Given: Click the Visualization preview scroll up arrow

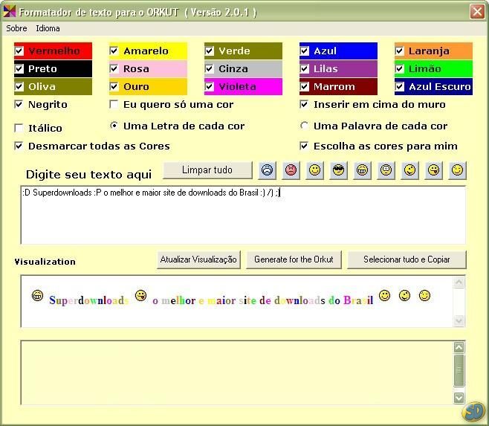Looking at the screenshot, I should click(459, 283).
